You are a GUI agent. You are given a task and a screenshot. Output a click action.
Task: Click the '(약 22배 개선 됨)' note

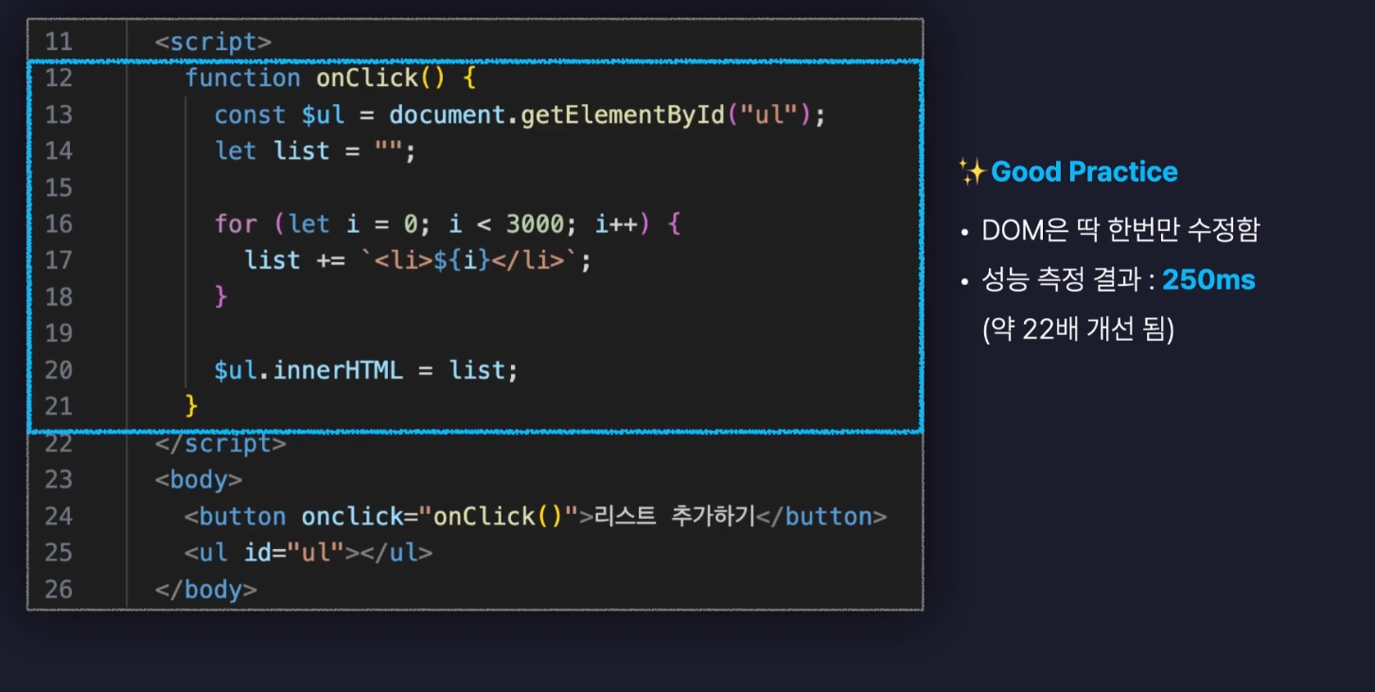1078,330
